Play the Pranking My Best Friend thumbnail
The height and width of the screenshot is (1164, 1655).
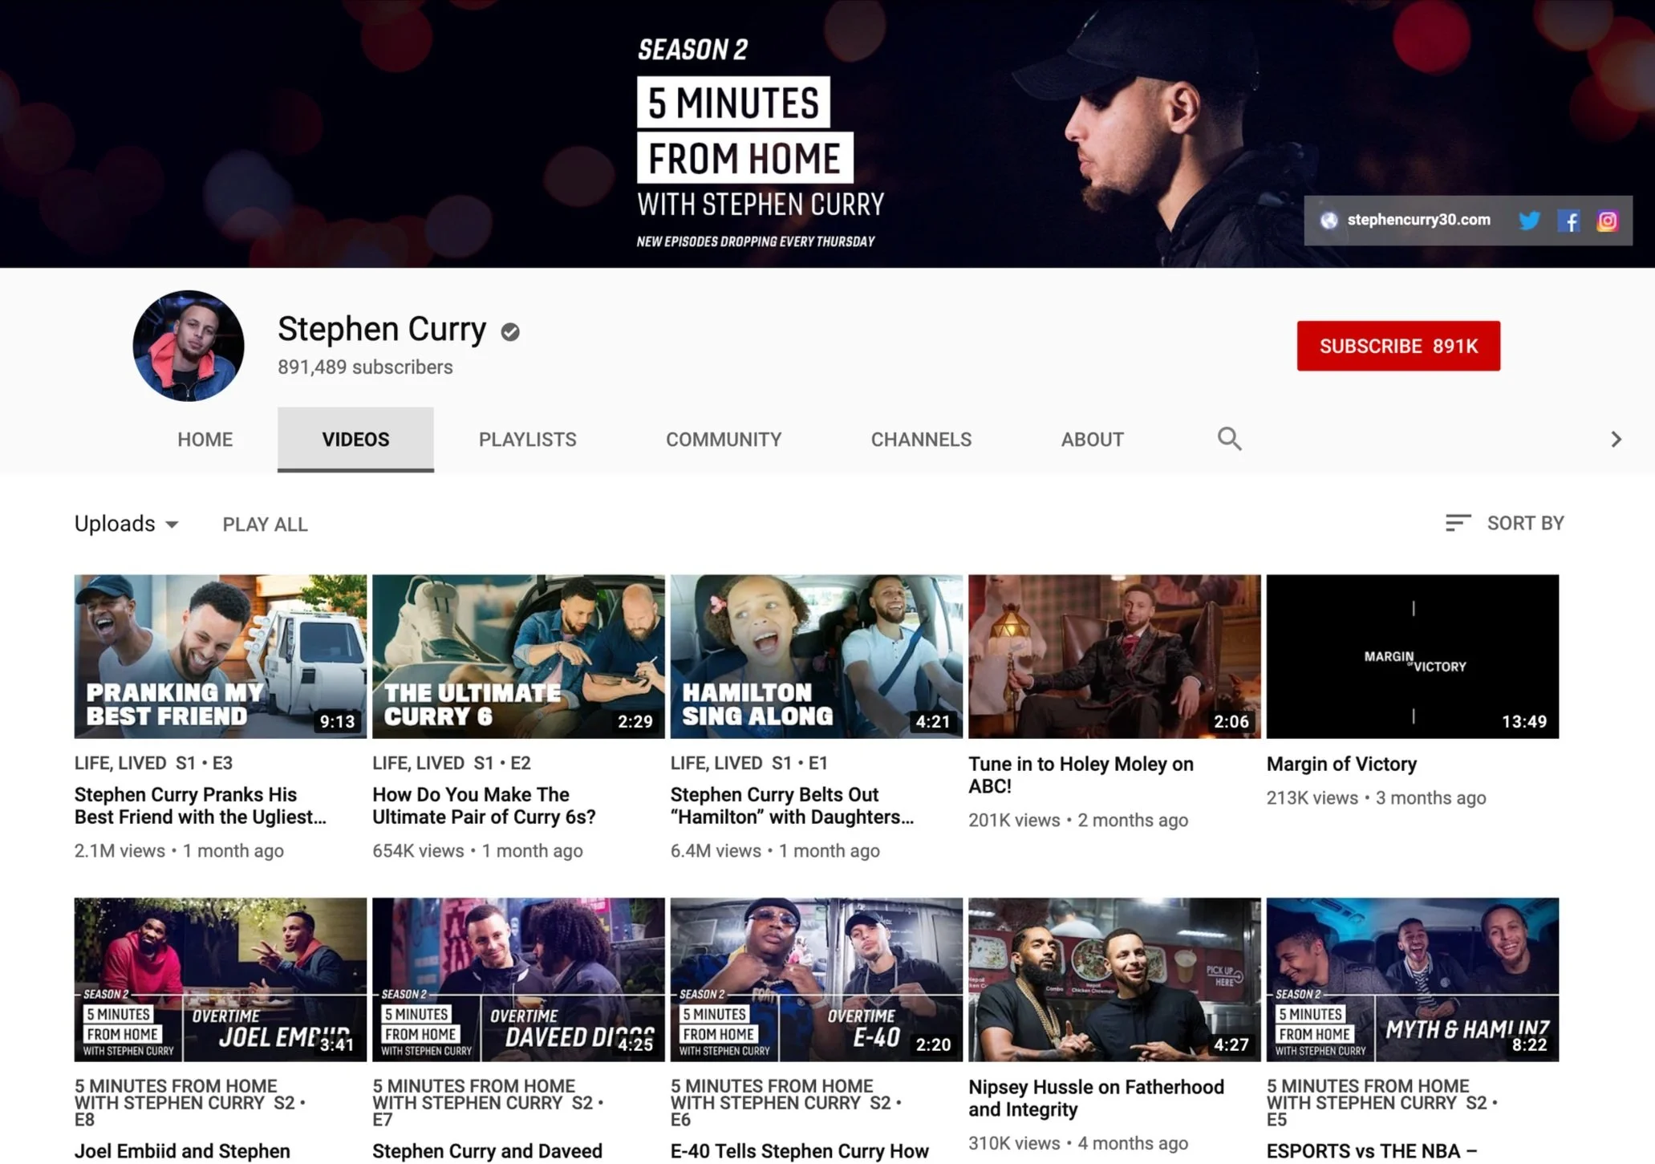click(220, 655)
